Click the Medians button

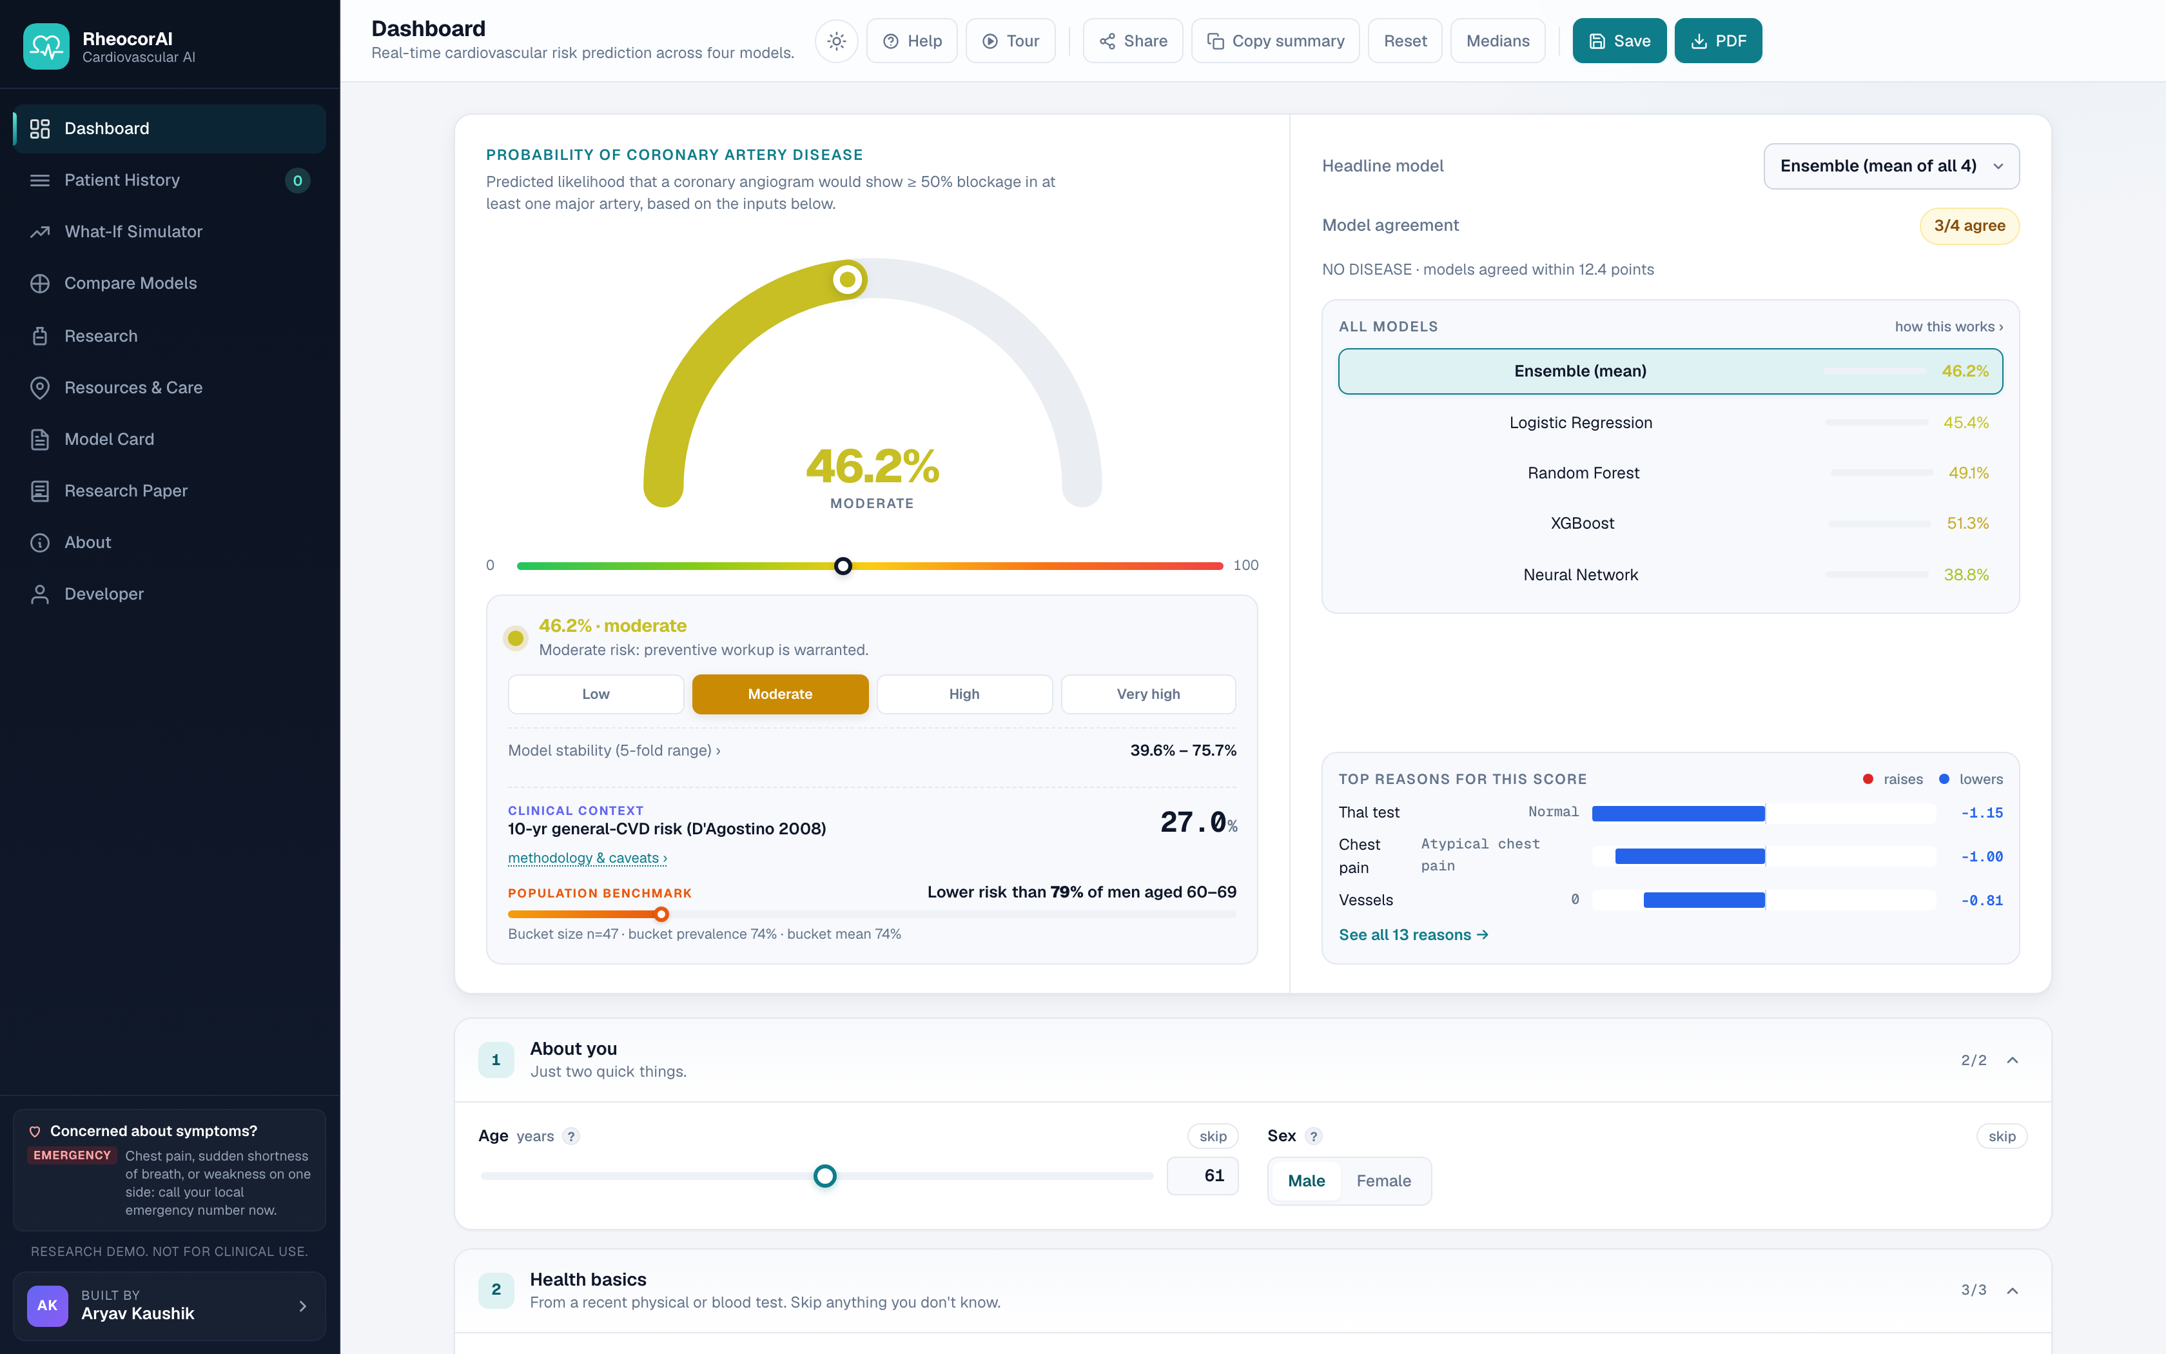(x=1498, y=41)
